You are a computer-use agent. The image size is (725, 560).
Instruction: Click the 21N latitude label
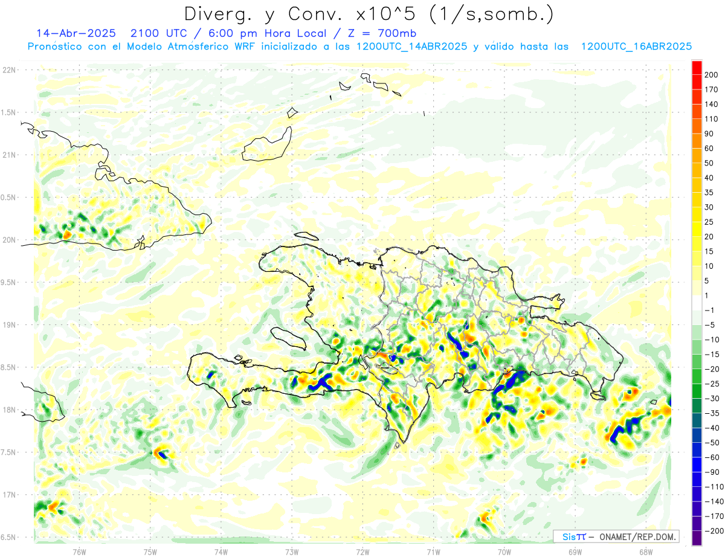click(9, 155)
